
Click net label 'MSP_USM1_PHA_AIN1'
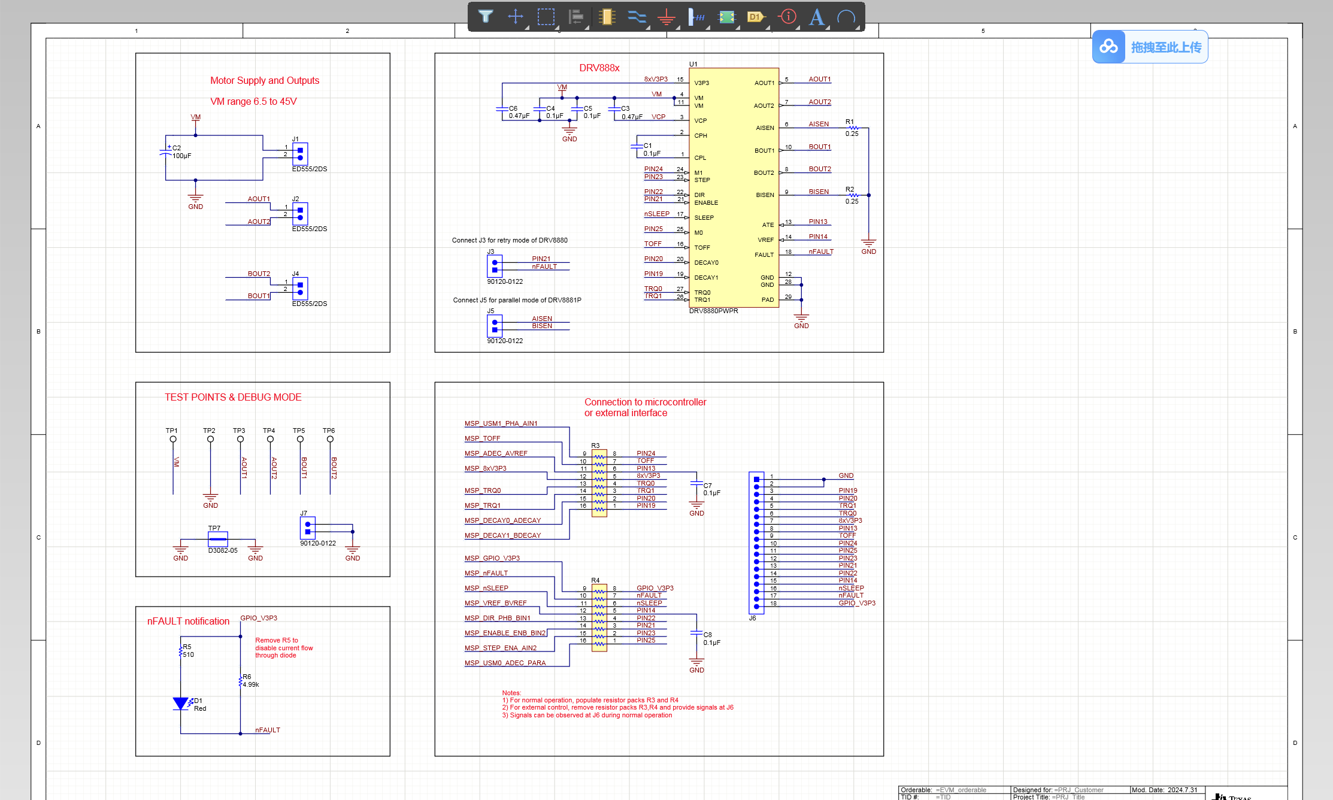coord(501,423)
